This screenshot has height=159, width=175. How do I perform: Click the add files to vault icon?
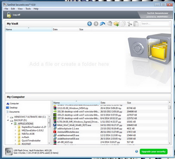point(110,24)
